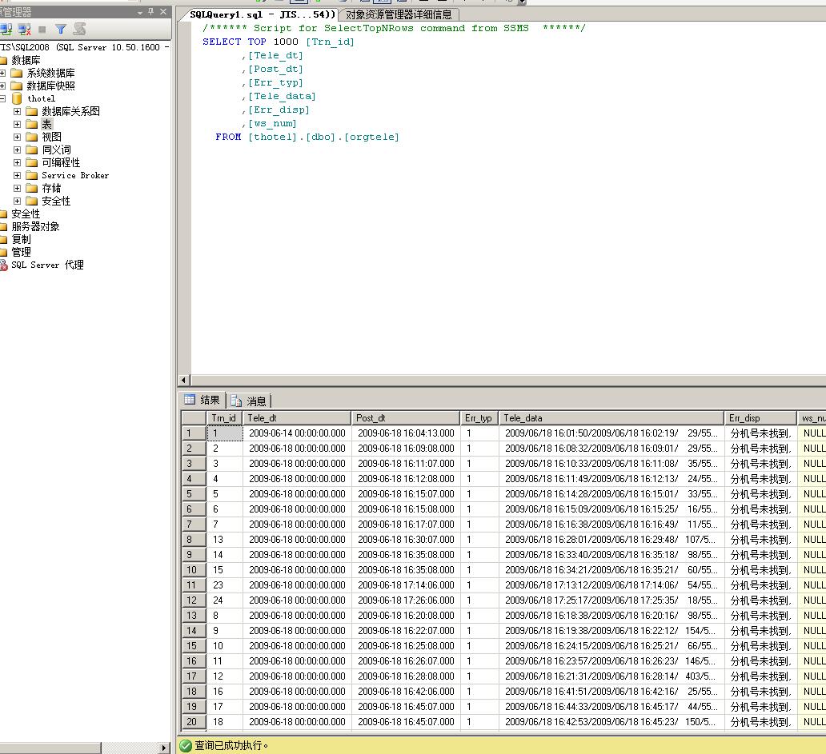Click the 数据库快照 folder icon
The height and width of the screenshot is (754, 826).
click(x=17, y=86)
